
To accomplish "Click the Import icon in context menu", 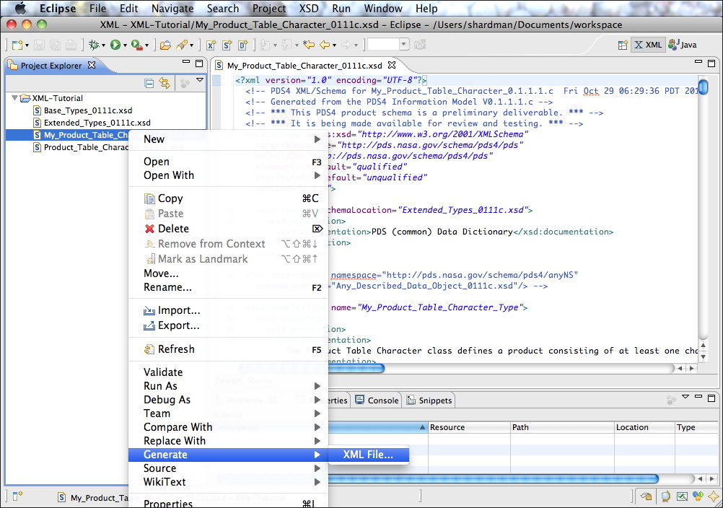I will pyautogui.click(x=149, y=311).
